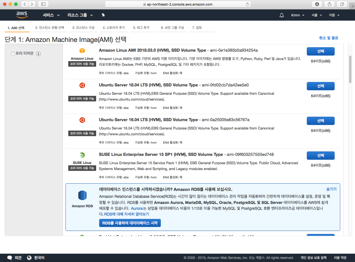Go to step 4 스토리지 추가
Image resolution: width=355 pixels, height=262 pixels.
[114, 28]
